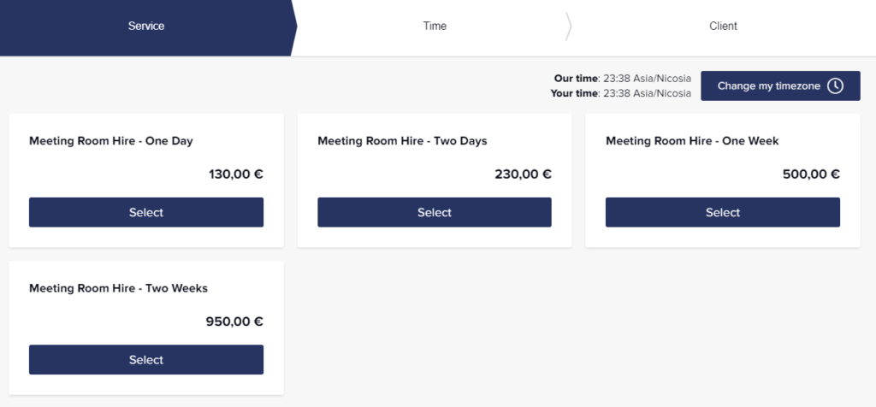Click the Meeting Room Hire - One Day title
876x407 pixels.
117,141
